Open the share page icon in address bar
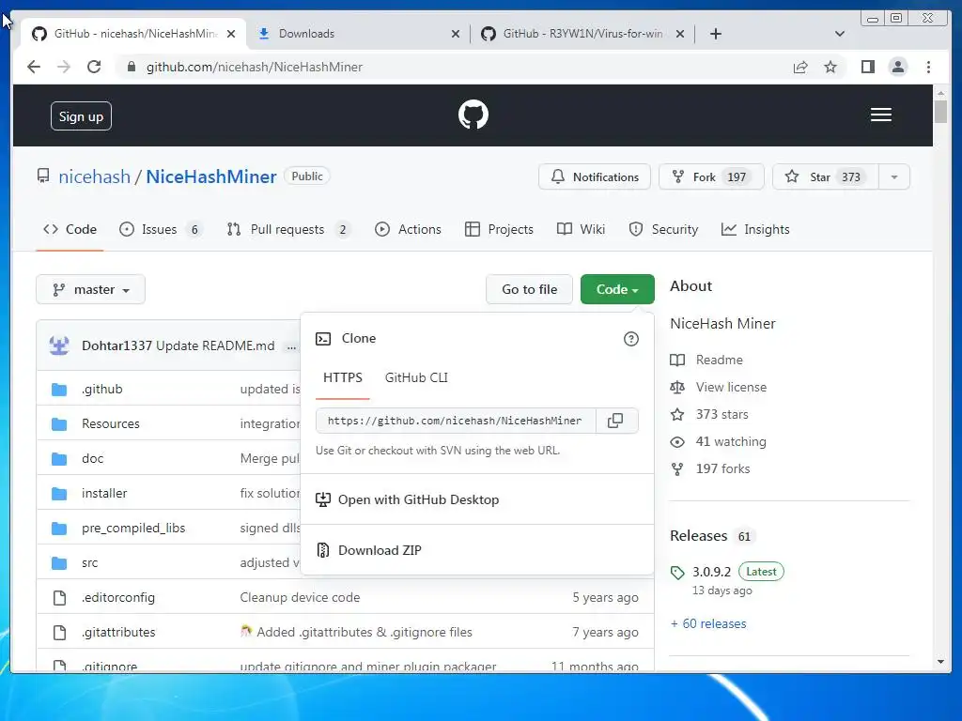This screenshot has width=962, height=721. pyautogui.click(x=800, y=67)
